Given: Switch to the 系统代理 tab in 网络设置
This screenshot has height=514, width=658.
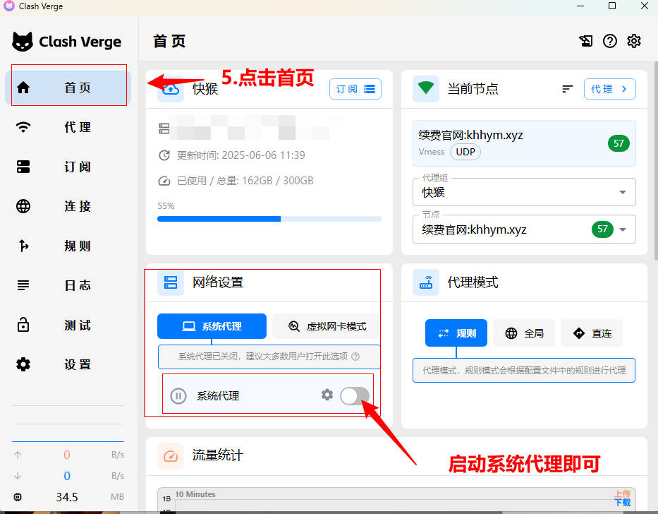Looking at the screenshot, I should 212,326.
